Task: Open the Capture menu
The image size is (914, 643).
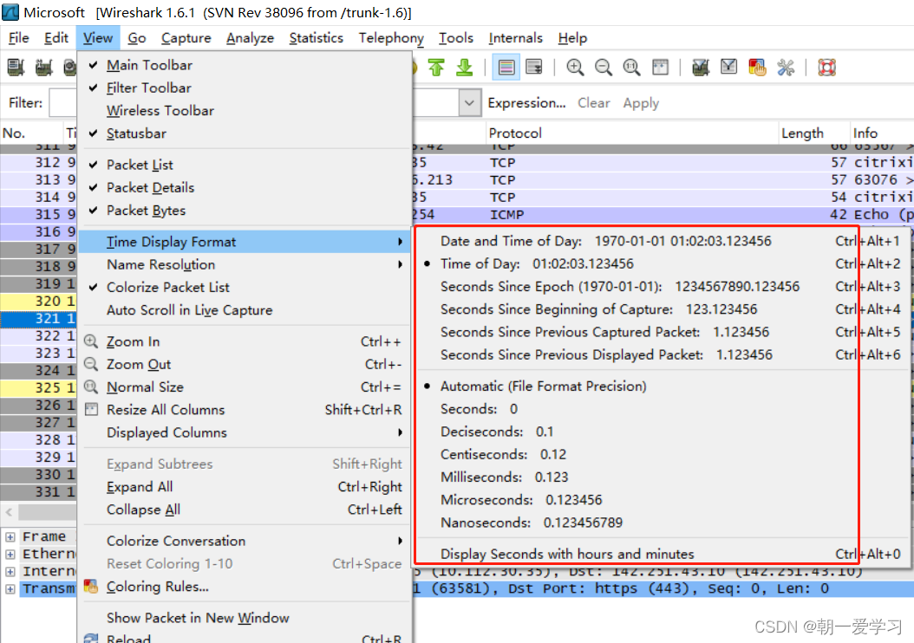Action: (x=186, y=38)
